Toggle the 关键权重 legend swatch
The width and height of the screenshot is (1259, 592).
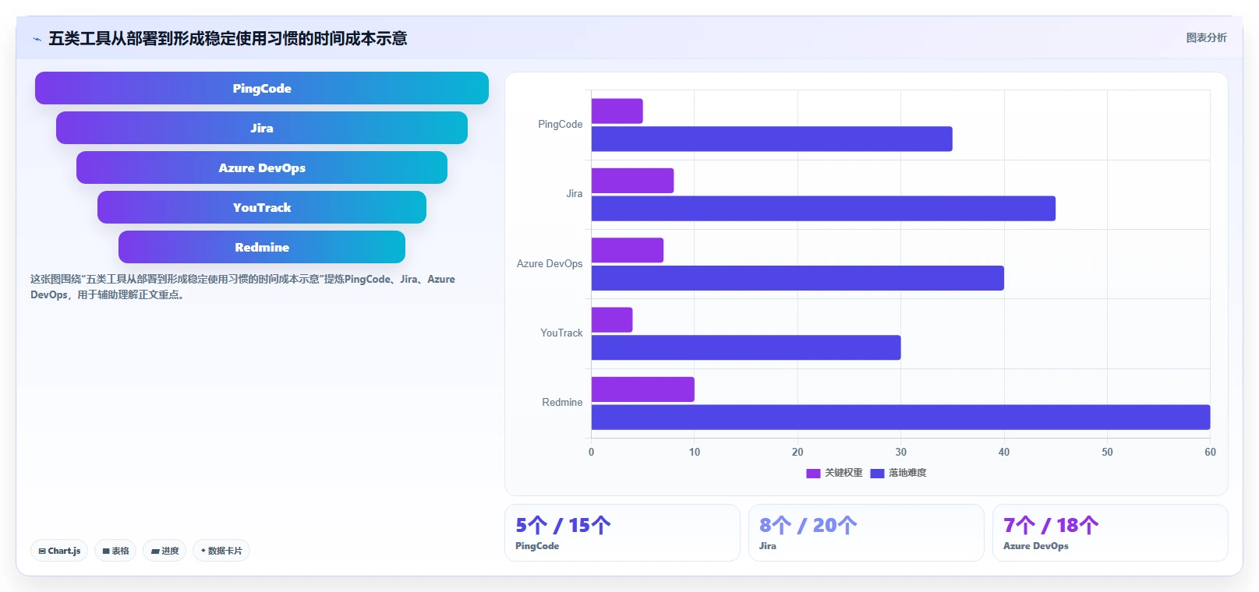[x=813, y=473]
